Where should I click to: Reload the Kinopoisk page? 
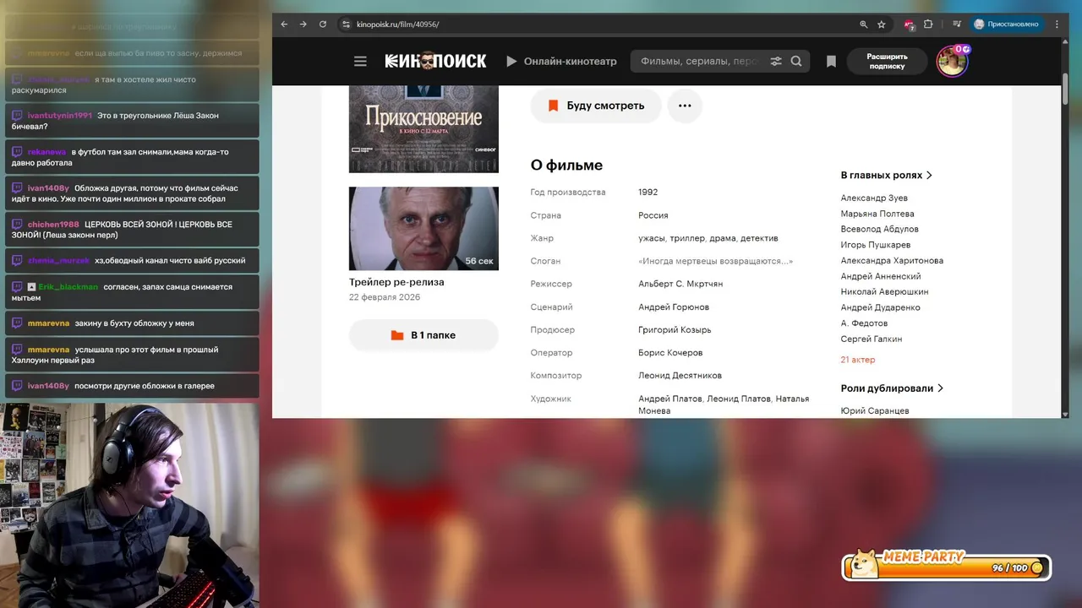(323, 24)
